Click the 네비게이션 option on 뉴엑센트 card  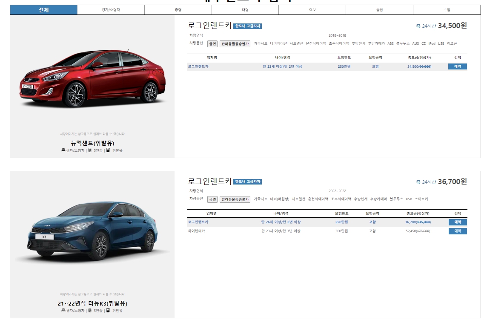click(x=278, y=43)
